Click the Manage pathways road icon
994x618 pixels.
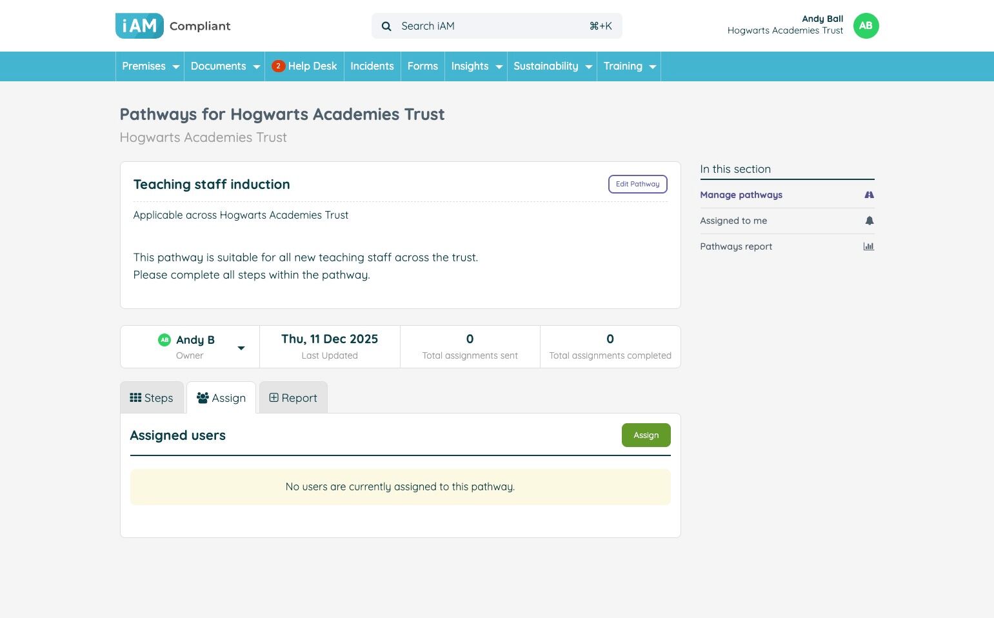point(869,195)
